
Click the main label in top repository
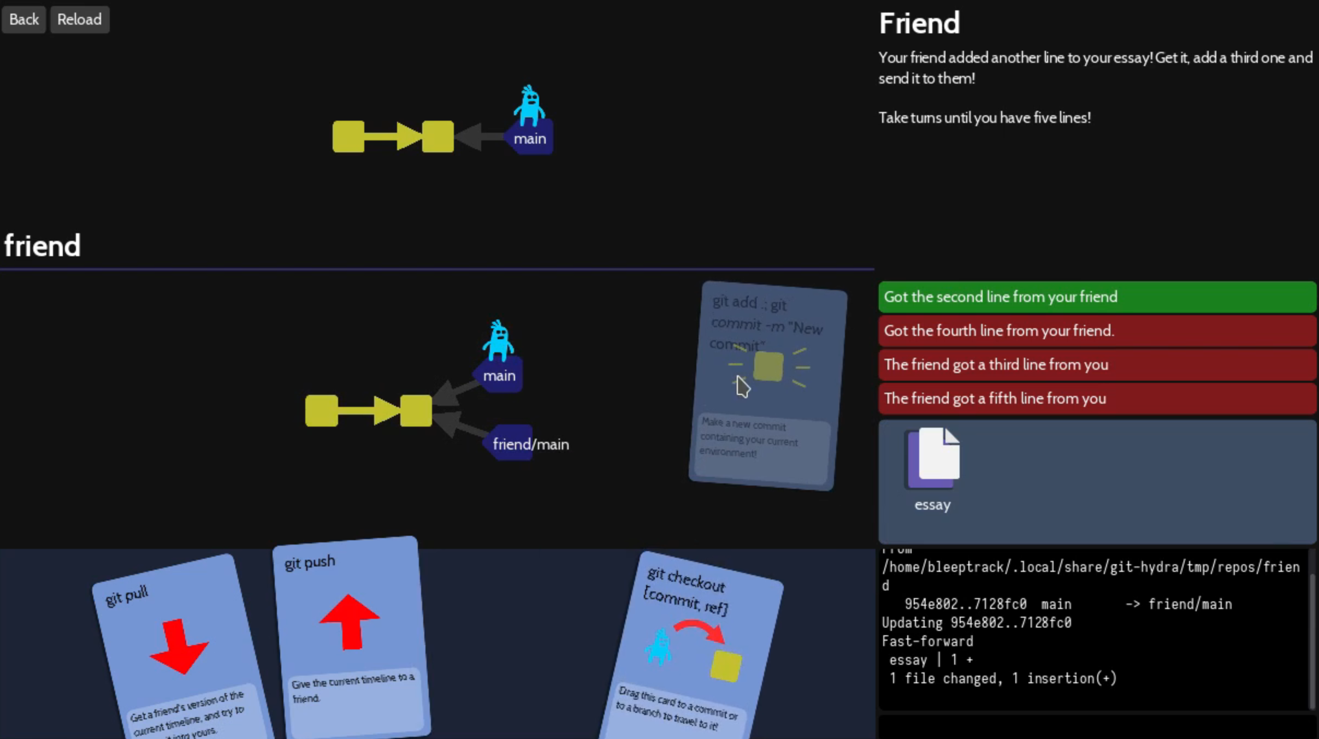(x=529, y=139)
